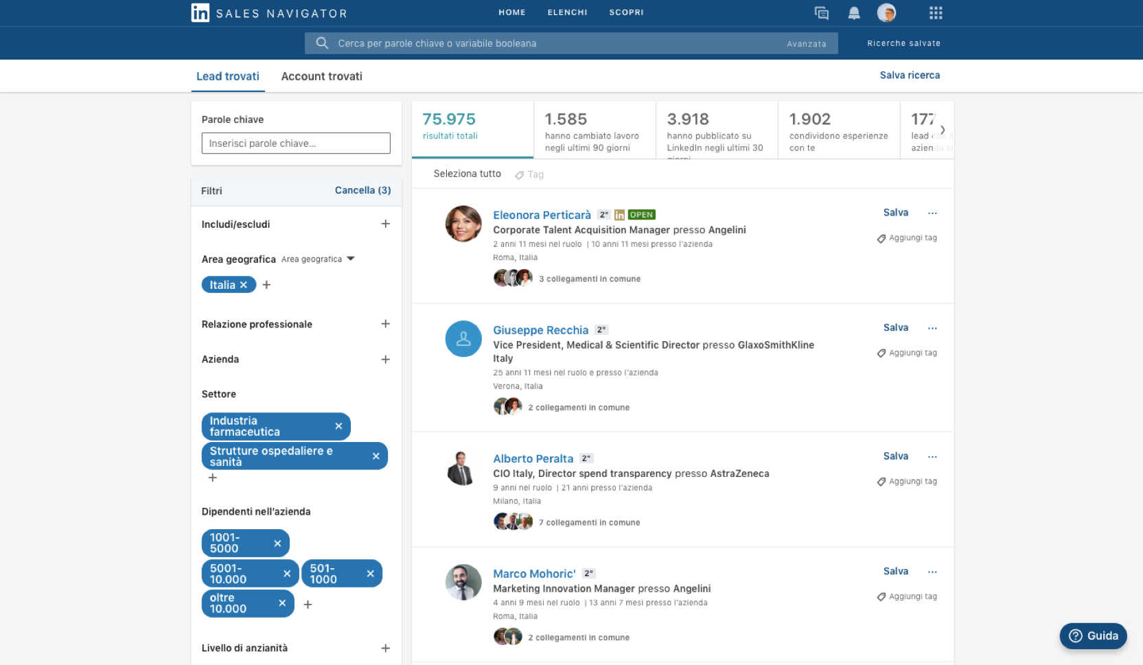The image size is (1143, 665).
Task: Remove the 501-1000 employees filter
Action: (370, 574)
